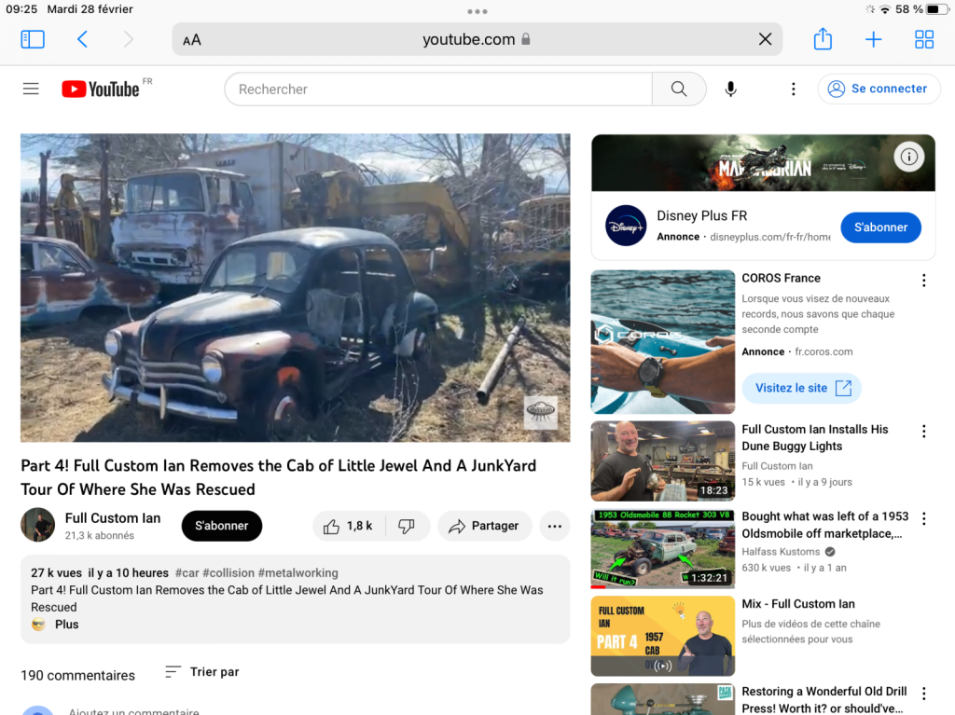The width and height of the screenshot is (955, 715).
Task: Open the 1953 Oldsmobile video thumbnail
Action: [x=663, y=549]
